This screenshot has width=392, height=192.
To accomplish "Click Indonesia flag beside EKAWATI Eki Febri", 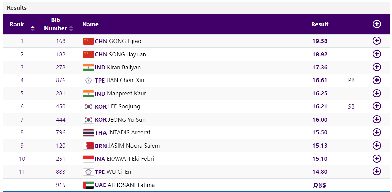I will [88, 159].
